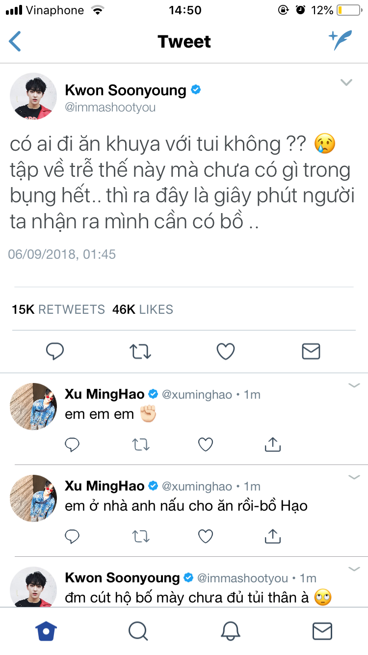The height and width of the screenshot is (655, 368).
Task: Send main tweet via direct message icon
Action: [311, 351]
